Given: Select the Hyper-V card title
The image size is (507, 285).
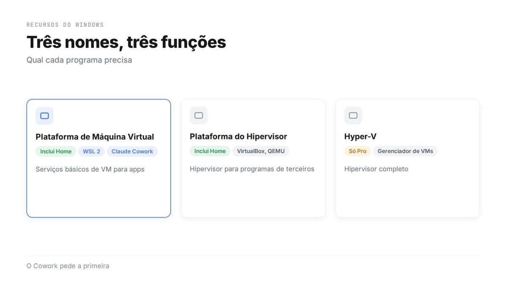Looking at the screenshot, I should click(360, 137).
